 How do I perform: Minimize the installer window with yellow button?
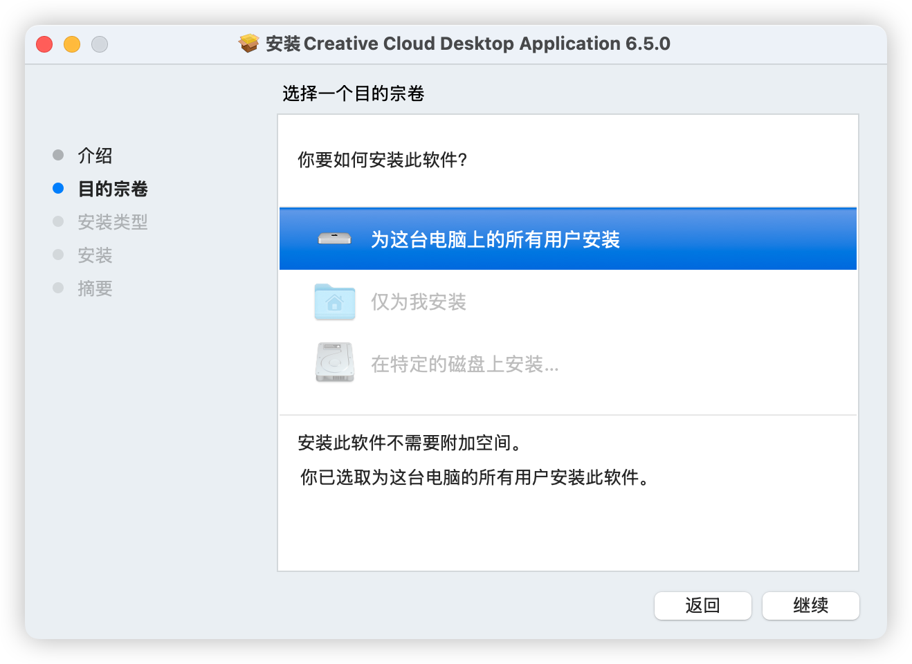click(x=72, y=44)
